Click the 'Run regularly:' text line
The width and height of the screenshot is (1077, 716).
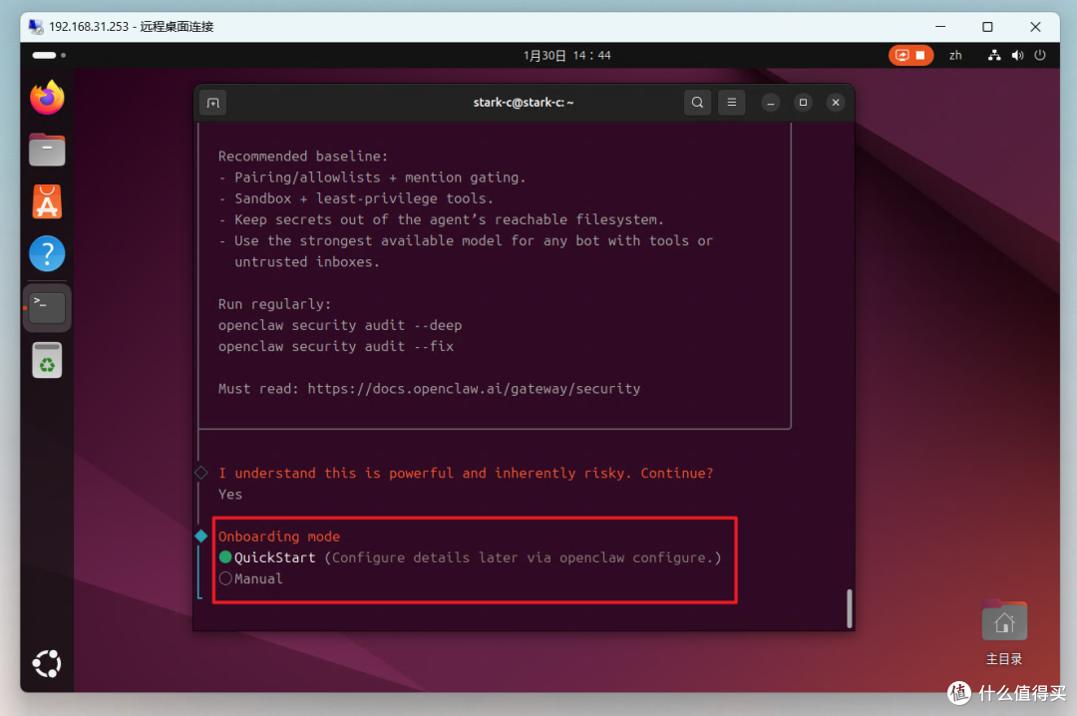point(275,304)
